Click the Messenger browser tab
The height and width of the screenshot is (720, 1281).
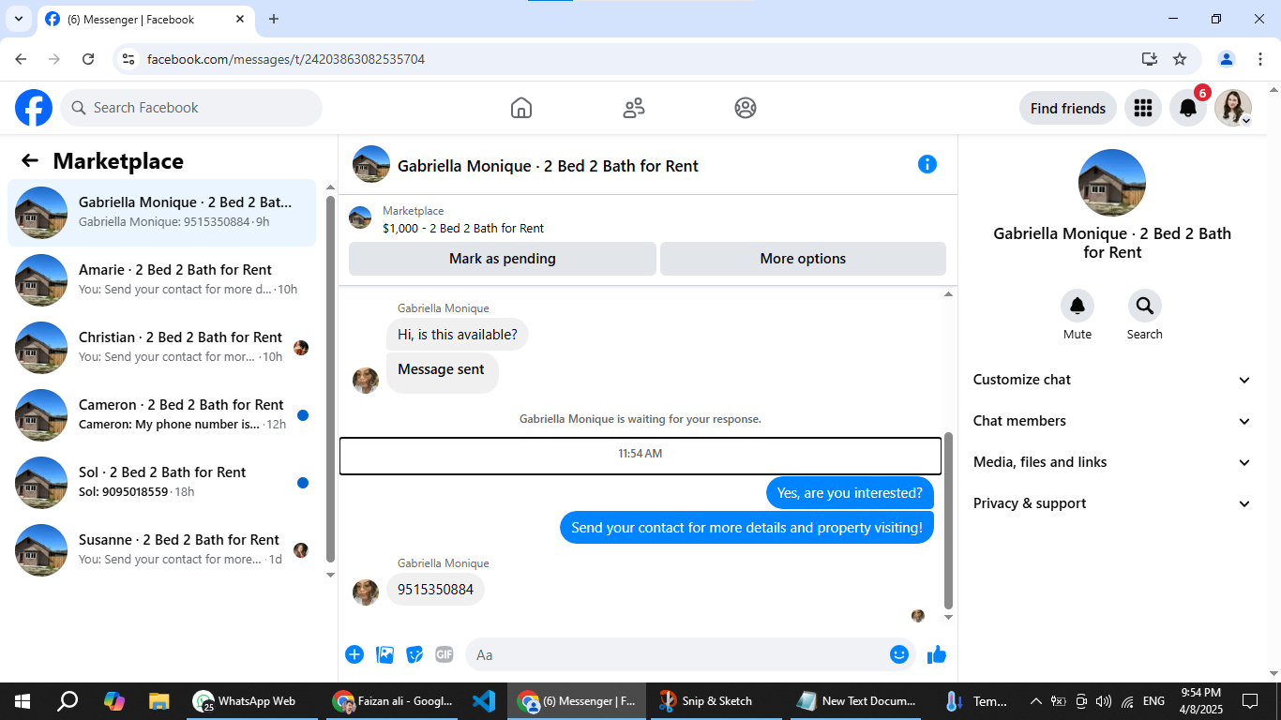145,19
